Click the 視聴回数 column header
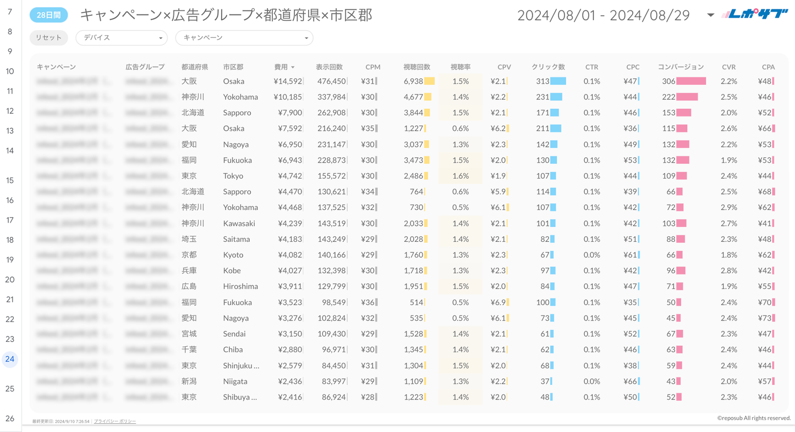This screenshot has height=432, width=795. [x=416, y=67]
